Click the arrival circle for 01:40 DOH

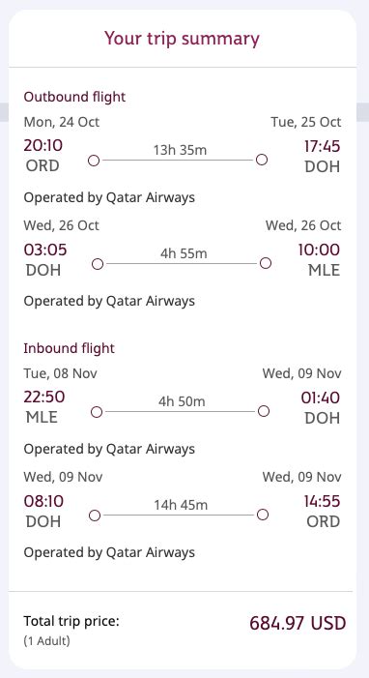click(264, 411)
